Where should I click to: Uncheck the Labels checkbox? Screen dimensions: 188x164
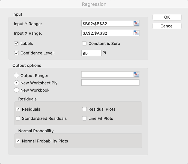pos(16,44)
